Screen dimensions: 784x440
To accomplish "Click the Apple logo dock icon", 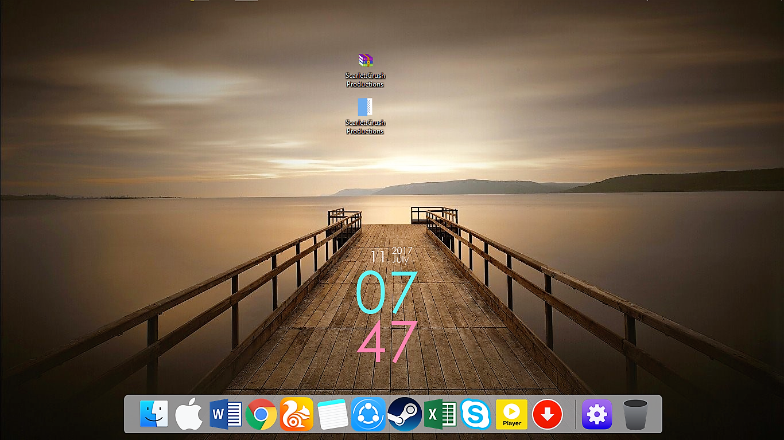I will pyautogui.click(x=189, y=415).
